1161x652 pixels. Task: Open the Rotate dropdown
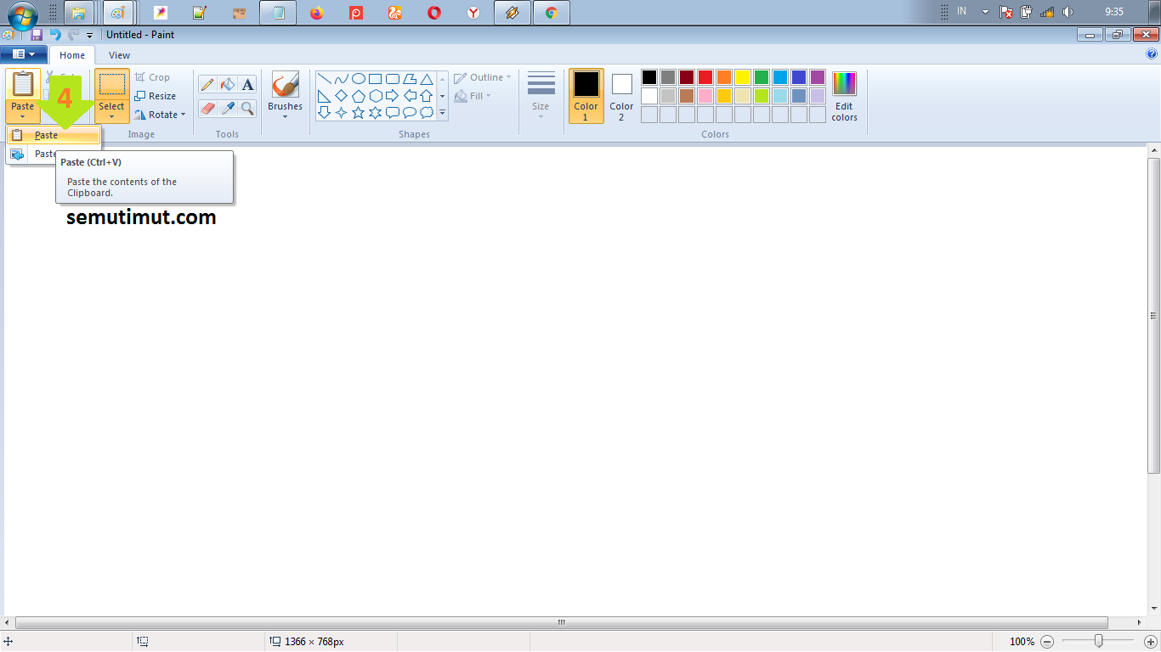tap(161, 114)
